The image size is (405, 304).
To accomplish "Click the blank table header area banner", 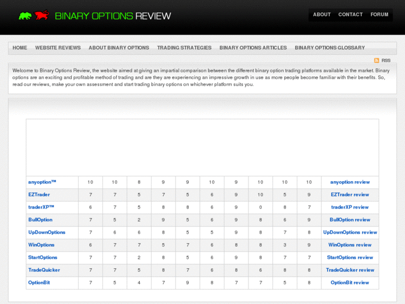I will pyautogui.click(x=203, y=147).
